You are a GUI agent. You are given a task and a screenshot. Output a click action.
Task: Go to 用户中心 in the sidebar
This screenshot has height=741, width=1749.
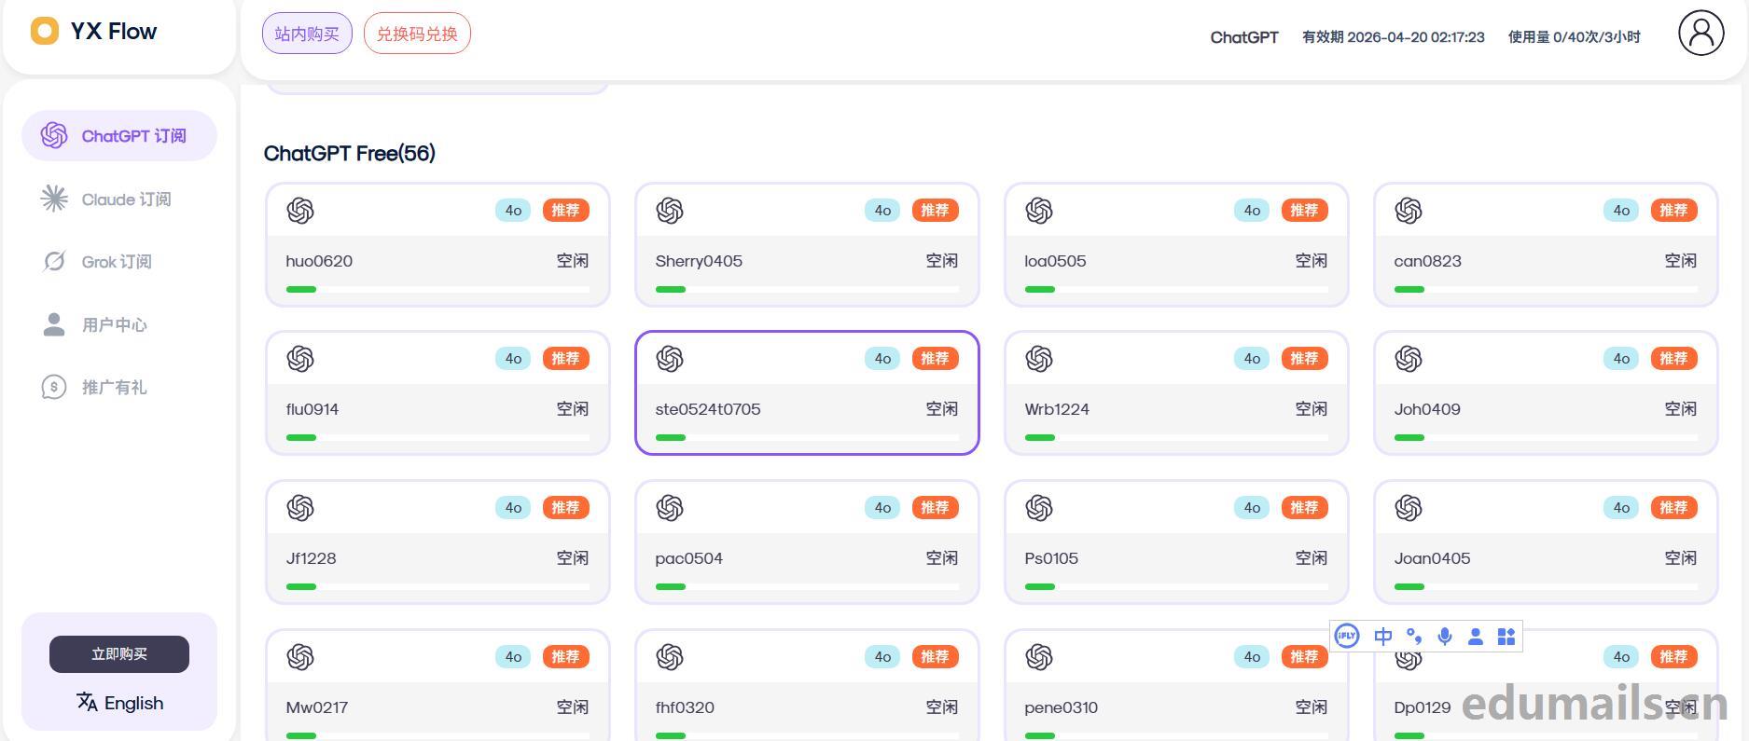click(114, 325)
